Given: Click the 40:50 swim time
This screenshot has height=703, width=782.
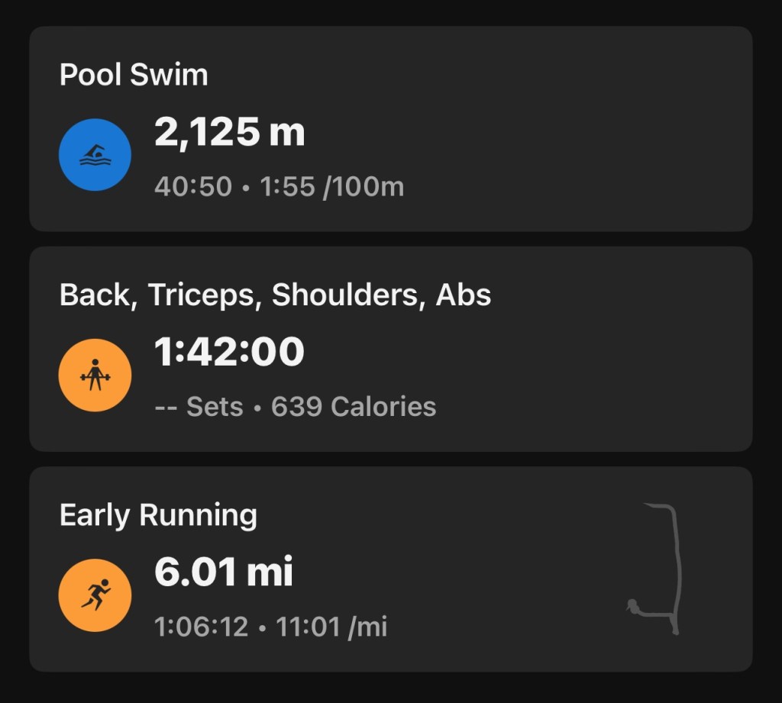Looking at the screenshot, I should 192,186.
